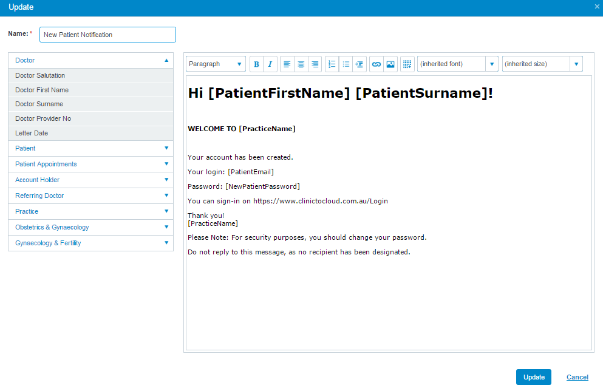The image size is (603, 391).
Task: Click the Password: [NewPatientPassword] line
Action: coord(244,186)
